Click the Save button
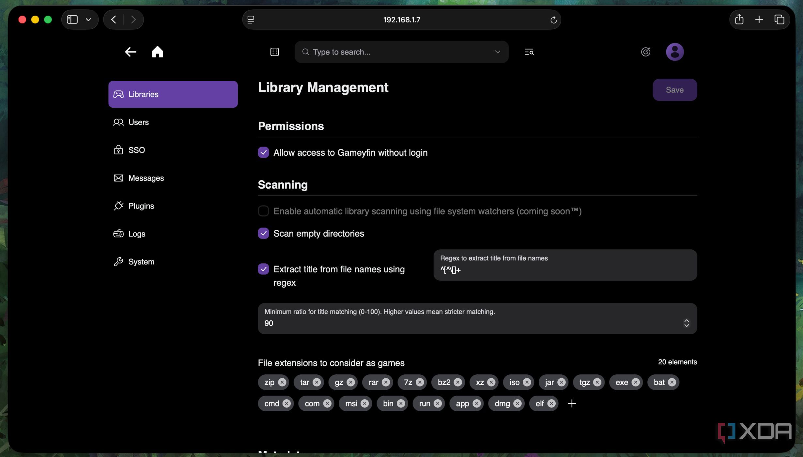 [x=674, y=90]
